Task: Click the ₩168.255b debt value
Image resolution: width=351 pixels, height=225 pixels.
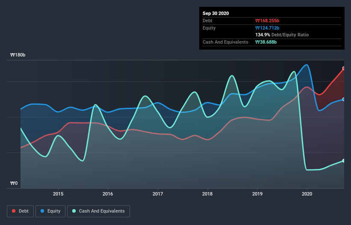Action: (x=267, y=21)
